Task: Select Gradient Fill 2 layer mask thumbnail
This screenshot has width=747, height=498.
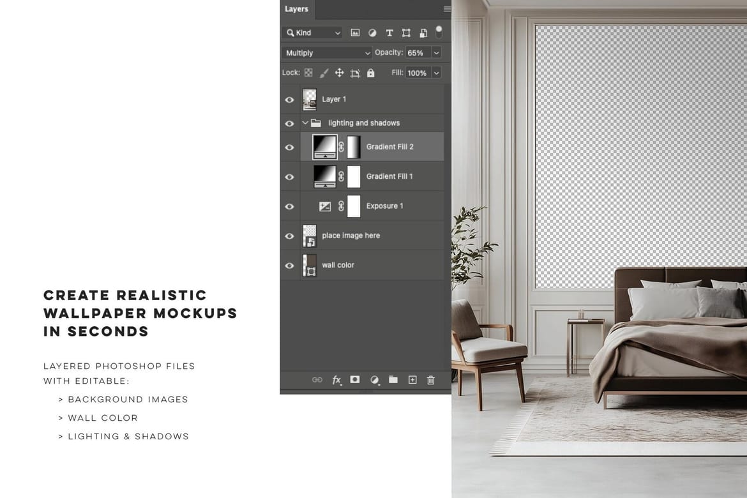Action: click(354, 147)
